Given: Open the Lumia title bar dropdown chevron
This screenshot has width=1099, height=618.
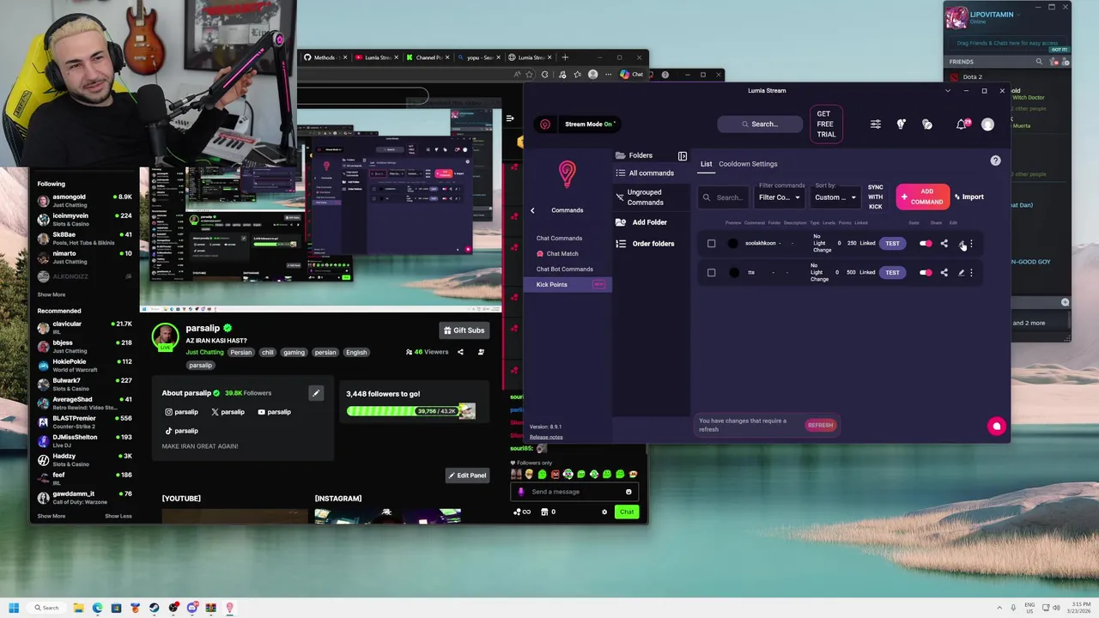Looking at the screenshot, I should point(948,91).
